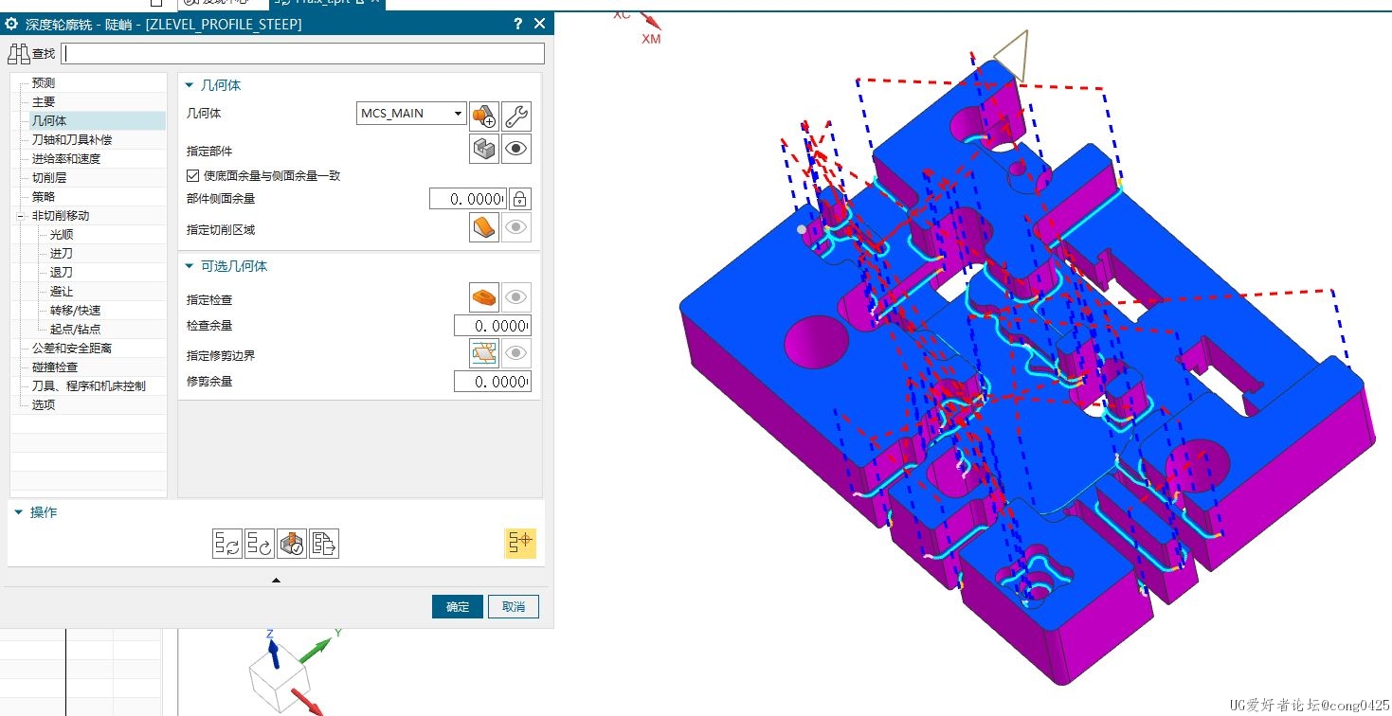Select 退刀 under non-cutting moves
The image size is (1392, 716).
click(x=62, y=273)
